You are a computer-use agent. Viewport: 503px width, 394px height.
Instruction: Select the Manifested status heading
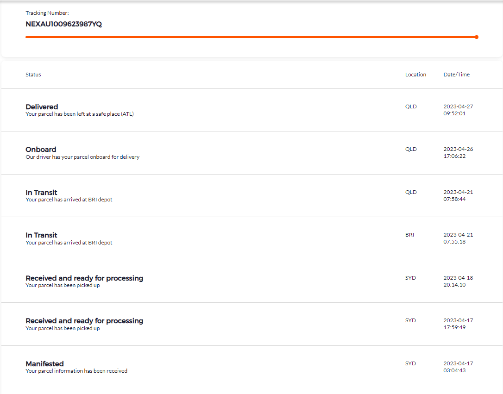[x=44, y=364]
